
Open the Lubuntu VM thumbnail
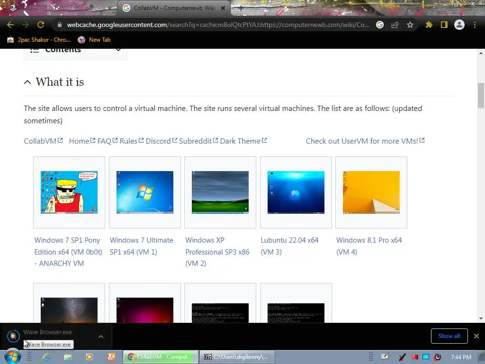296,192
